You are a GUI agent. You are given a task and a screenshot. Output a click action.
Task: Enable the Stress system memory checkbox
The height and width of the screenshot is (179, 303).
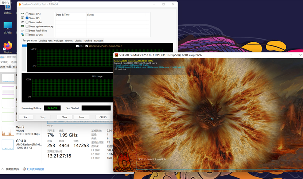27,26
